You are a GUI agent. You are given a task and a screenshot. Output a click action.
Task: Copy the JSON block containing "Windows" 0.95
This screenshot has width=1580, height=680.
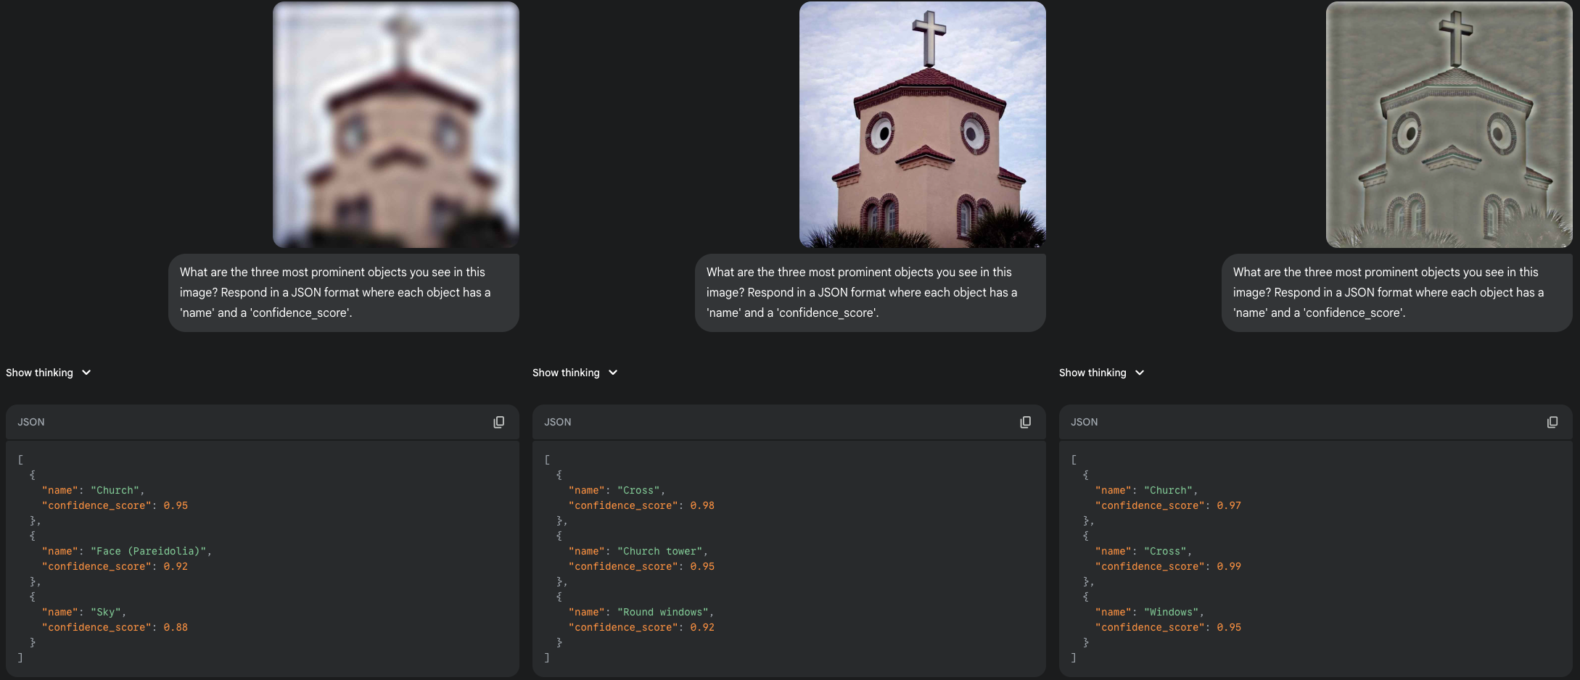pyautogui.click(x=1552, y=422)
